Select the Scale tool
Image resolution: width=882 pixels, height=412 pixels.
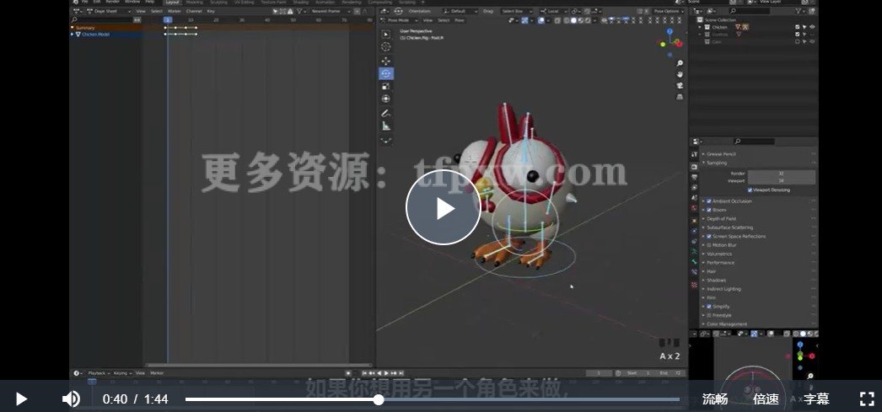pyautogui.click(x=386, y=87)
